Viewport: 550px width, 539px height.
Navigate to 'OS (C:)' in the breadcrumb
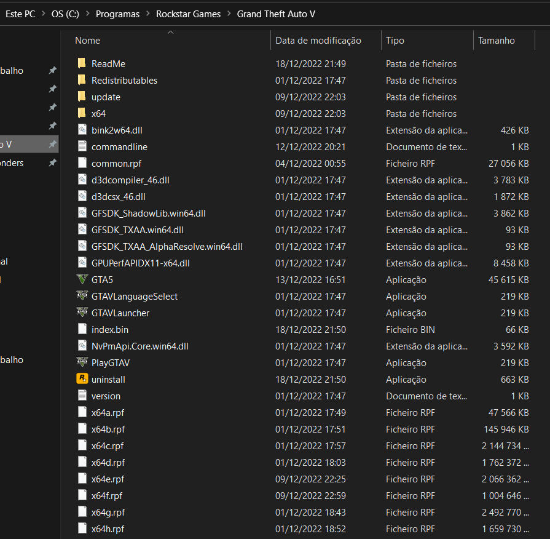[x=65, y=14]
